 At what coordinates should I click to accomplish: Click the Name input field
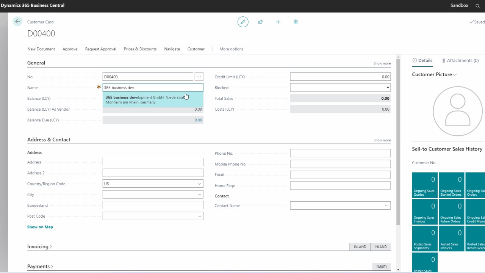[153, 88]
